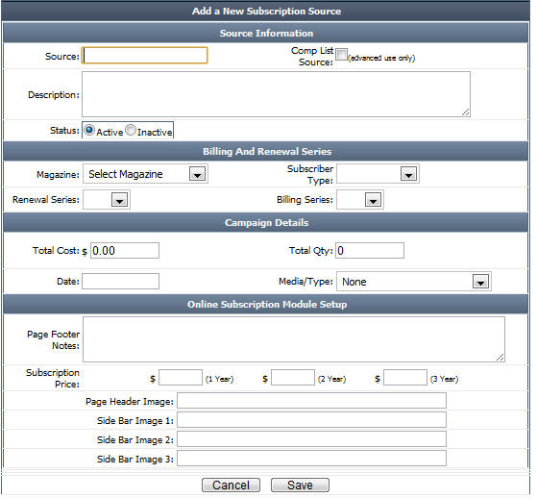Focus the Source text field

pos(145,55)
